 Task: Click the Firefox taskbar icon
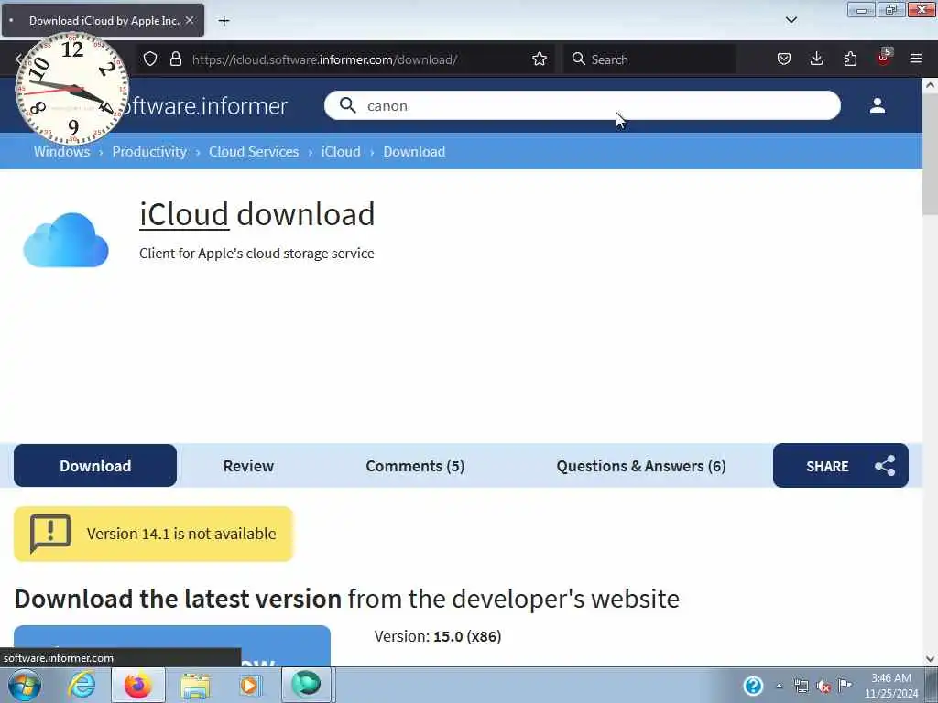[x=137, y=685]
